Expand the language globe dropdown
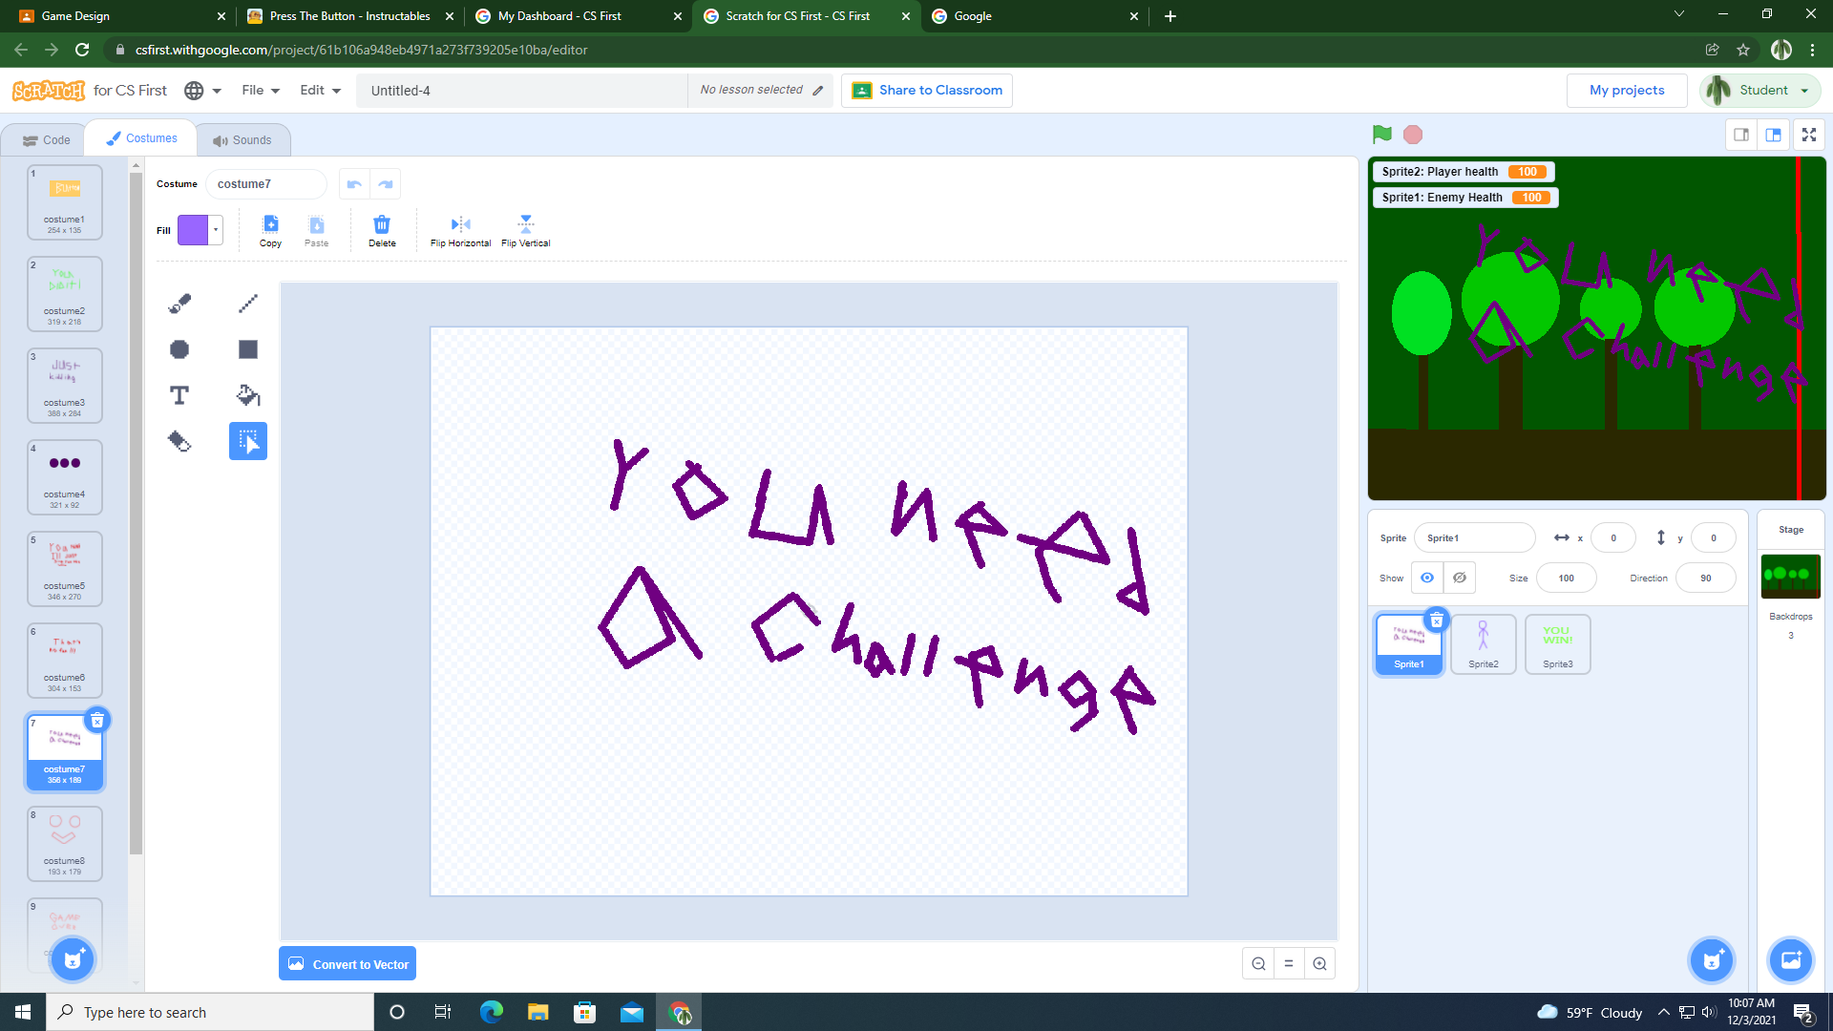Screen dimensions: 1833x1031 [202, 90]
